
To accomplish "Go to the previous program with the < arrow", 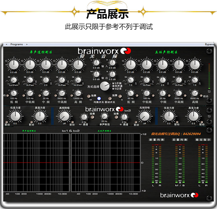I will [6, 44].
